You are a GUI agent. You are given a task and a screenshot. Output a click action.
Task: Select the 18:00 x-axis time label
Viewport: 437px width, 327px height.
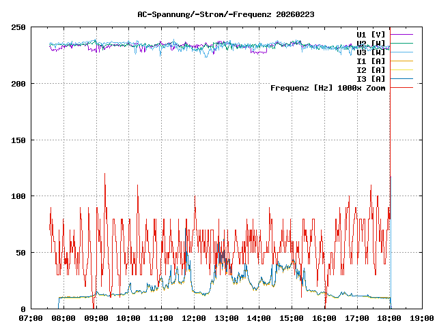[389, 318]
